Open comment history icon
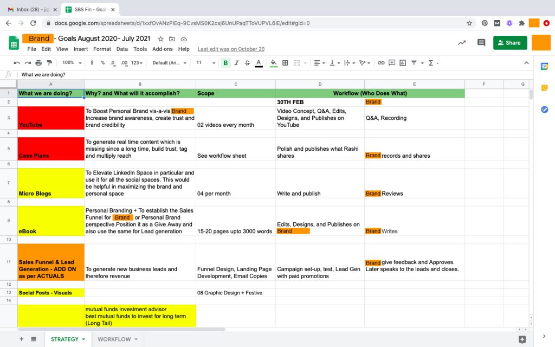The height and width of the screenshot is (347, 555). [481, 43]
